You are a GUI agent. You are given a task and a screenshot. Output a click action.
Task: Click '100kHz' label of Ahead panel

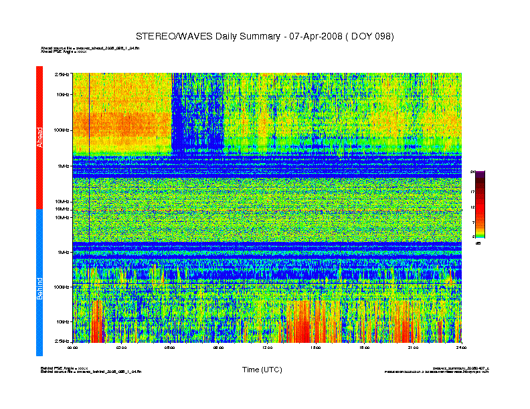click(62, 130)
